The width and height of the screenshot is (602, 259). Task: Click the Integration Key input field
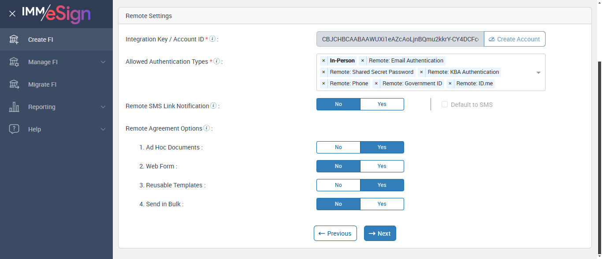pos(400,39)
